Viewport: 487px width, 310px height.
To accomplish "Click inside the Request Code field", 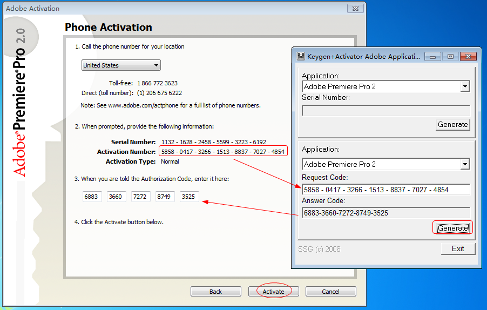I will pyautogui.click(x=385, y=189).
